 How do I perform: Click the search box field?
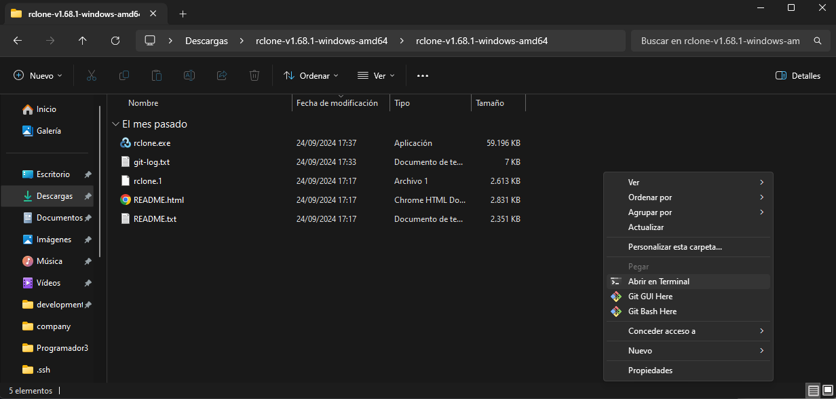730,41
